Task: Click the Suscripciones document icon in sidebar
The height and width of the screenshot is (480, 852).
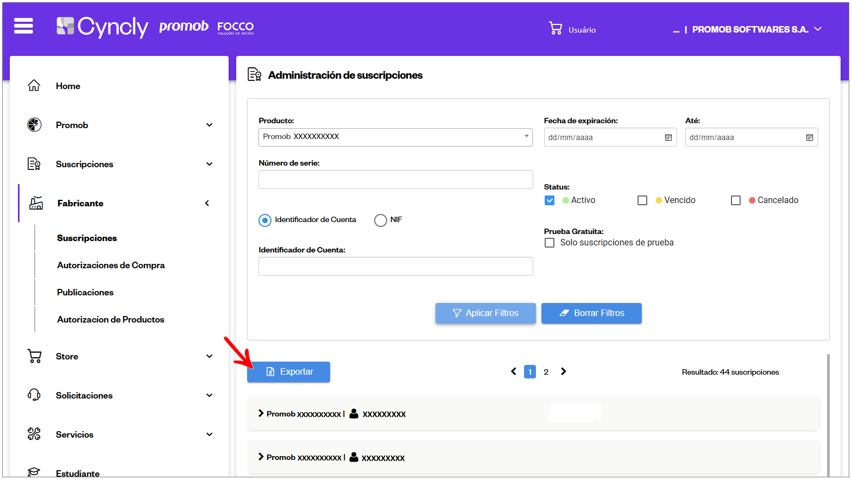Action: (34, 164)
